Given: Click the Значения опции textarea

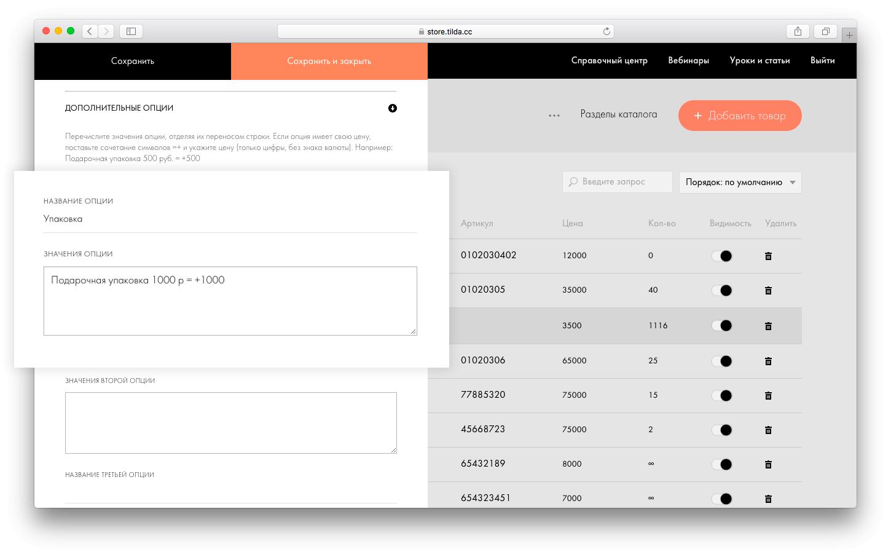Looking at the screenshot, I should pos(230,301).
